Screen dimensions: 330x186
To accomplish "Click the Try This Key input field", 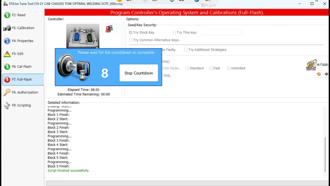I will point(222,32).
